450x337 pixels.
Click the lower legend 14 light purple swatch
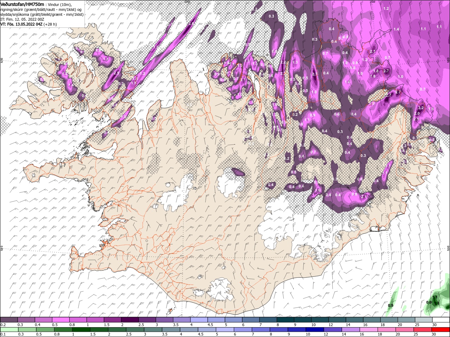coord(351,330)
